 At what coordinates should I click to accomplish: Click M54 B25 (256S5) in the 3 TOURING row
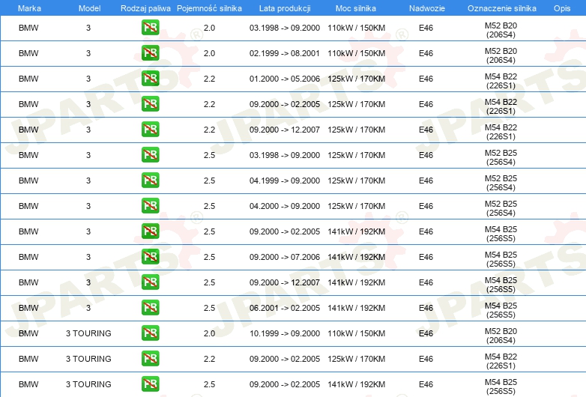(x=501, y=387)
